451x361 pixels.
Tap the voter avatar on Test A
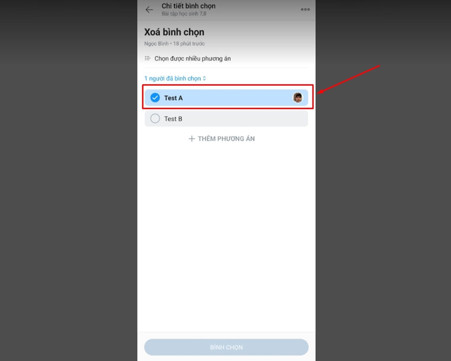(298, 98)
